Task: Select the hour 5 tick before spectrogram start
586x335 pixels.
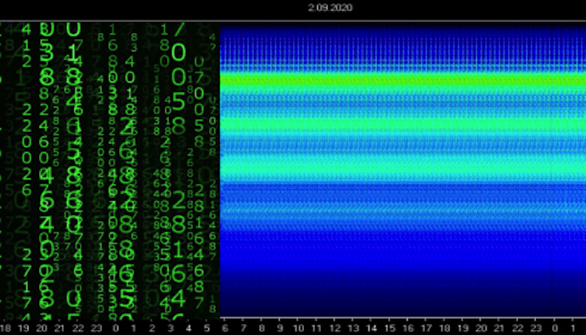Action: [x=206, y=328]
